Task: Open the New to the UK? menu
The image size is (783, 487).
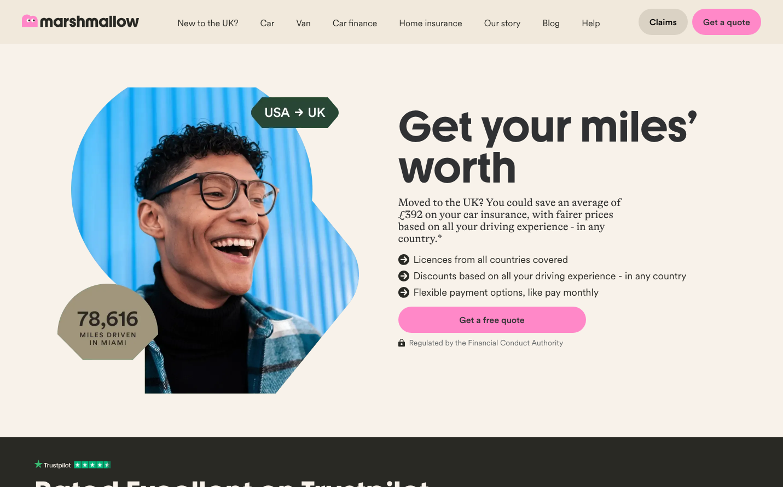Action: (208, 23)
